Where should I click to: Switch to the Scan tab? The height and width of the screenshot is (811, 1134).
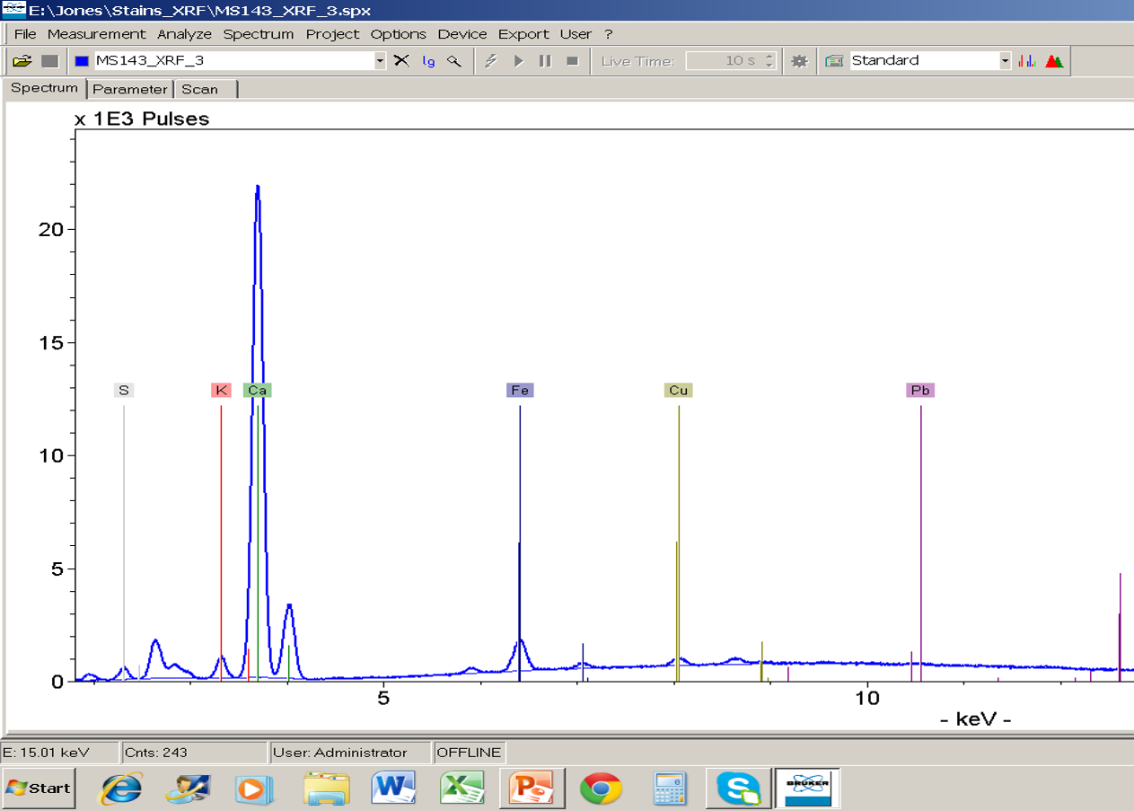click(199, 89)
